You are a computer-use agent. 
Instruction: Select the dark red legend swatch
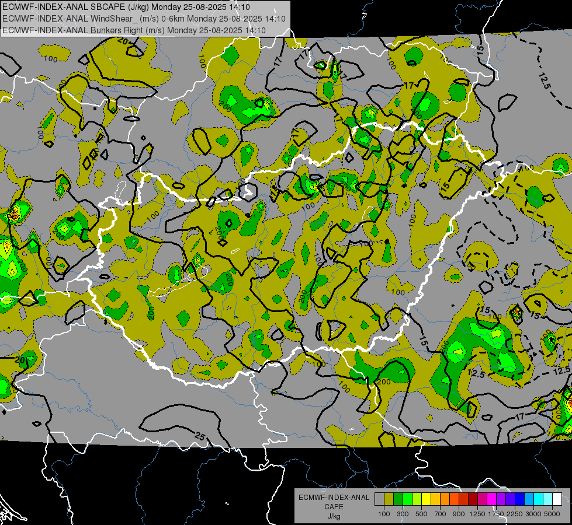pyautogui.click(x=473, y=499)
